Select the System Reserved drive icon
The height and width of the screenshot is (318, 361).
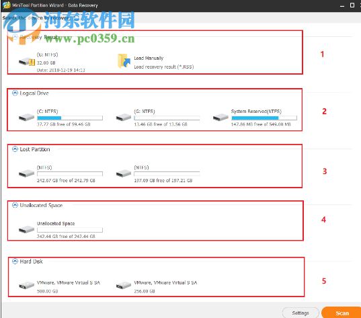pyautogui.click(x=220, y=117)
